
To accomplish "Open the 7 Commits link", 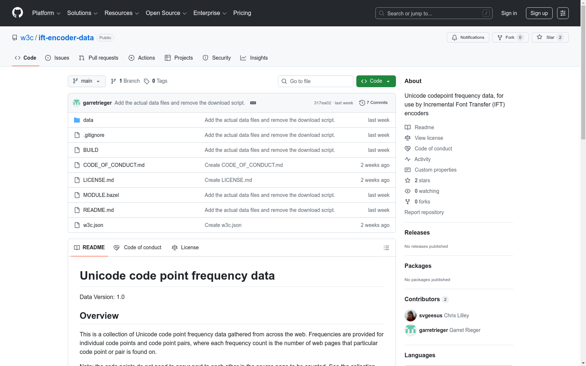I will [374, 103].
